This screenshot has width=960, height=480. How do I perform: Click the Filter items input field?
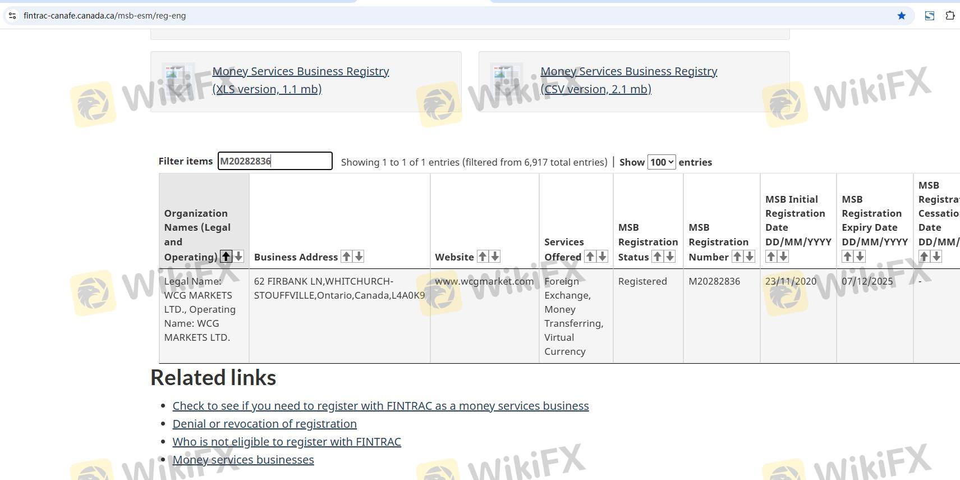point(275,161)
